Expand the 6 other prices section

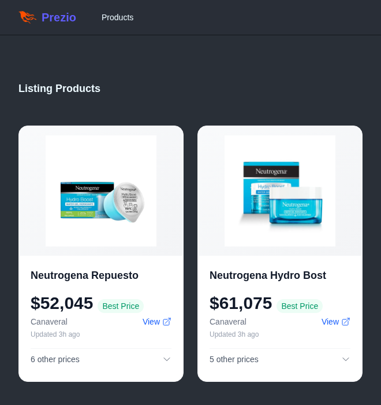[x=101, y=359]
